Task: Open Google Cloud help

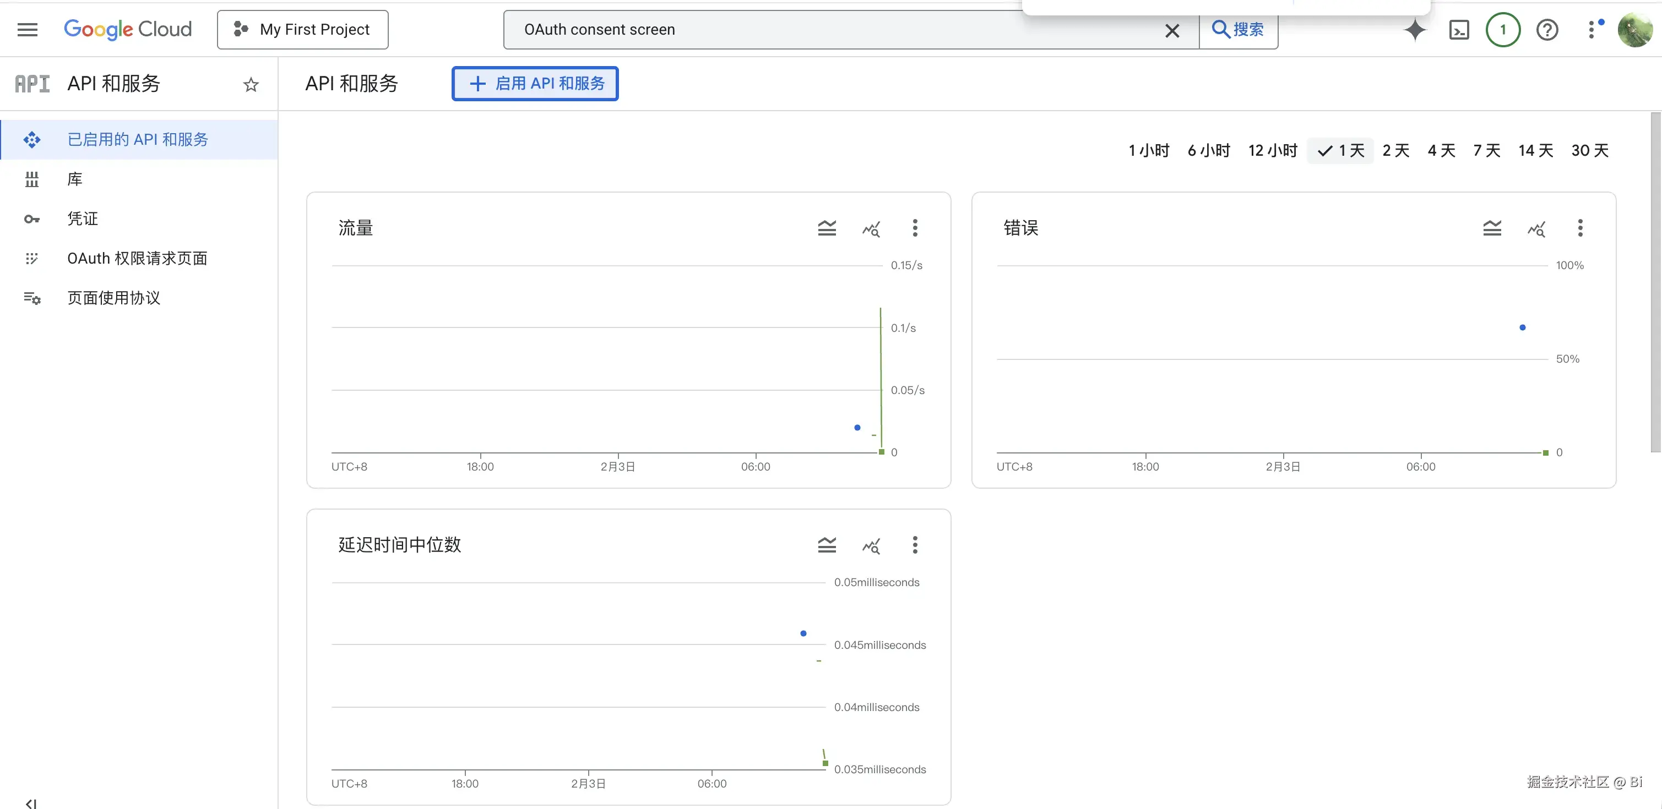Action: coord(1548,29)
